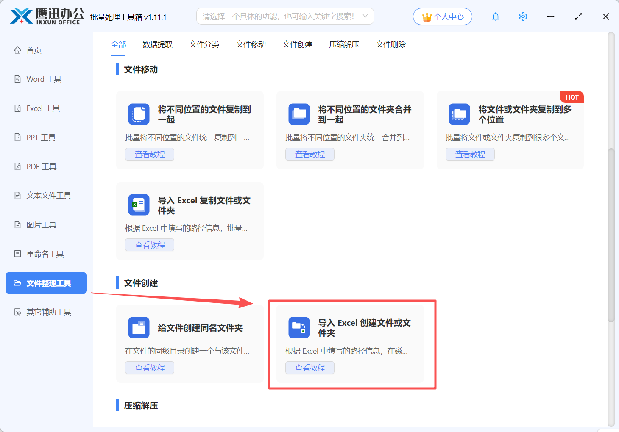Expand the function search dropdown arrow

point(365,16)
